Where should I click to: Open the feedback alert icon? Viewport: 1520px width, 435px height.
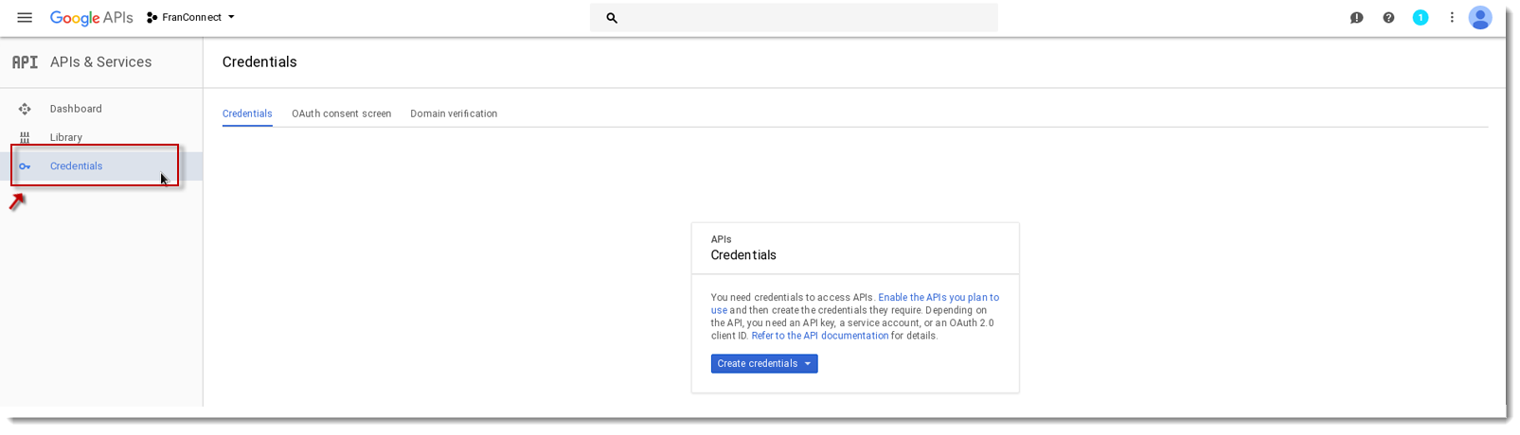coord(1356,18)
